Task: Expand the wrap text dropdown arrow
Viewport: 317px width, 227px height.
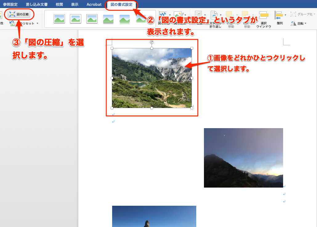Action: pyautogui.click(x=221, y=15)
